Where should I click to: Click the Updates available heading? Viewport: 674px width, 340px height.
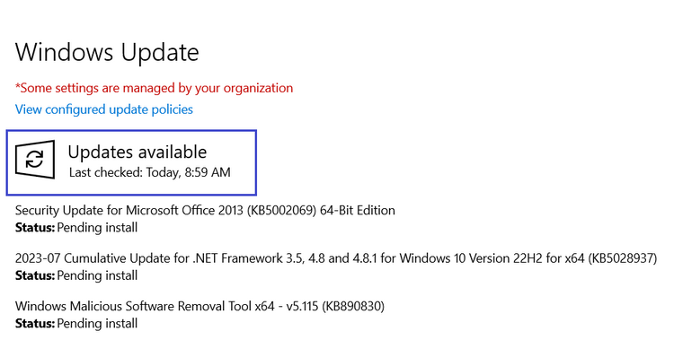click(137, 152)
